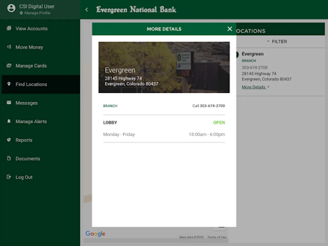Click CSI Digital User name
This screenshot has width=328, height=246.
point(37,6)
